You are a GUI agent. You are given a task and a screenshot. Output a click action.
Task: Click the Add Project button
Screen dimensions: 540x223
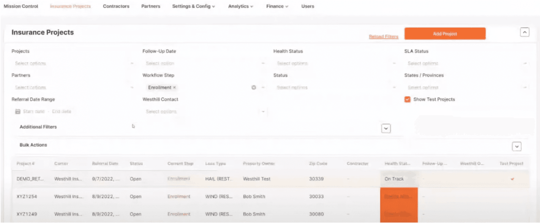pyautogui.click(x=445, y=34)
